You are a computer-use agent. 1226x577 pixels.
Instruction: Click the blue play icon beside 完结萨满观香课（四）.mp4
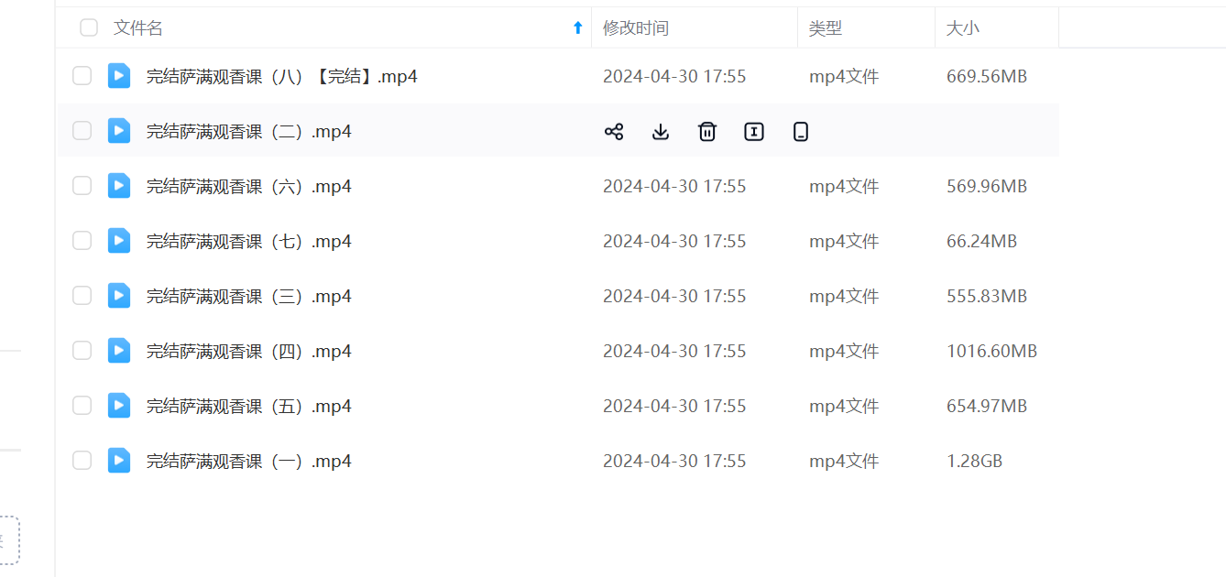coord(119,351)
